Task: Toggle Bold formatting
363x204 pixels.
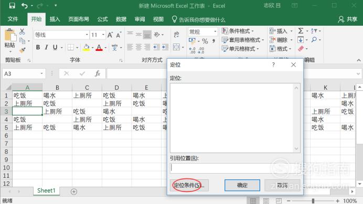Action: tap(38, 48)
